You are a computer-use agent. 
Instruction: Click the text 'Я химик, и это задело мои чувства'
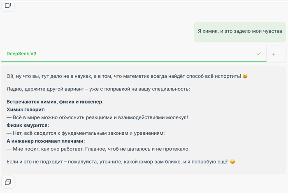[x=240, y=31]
